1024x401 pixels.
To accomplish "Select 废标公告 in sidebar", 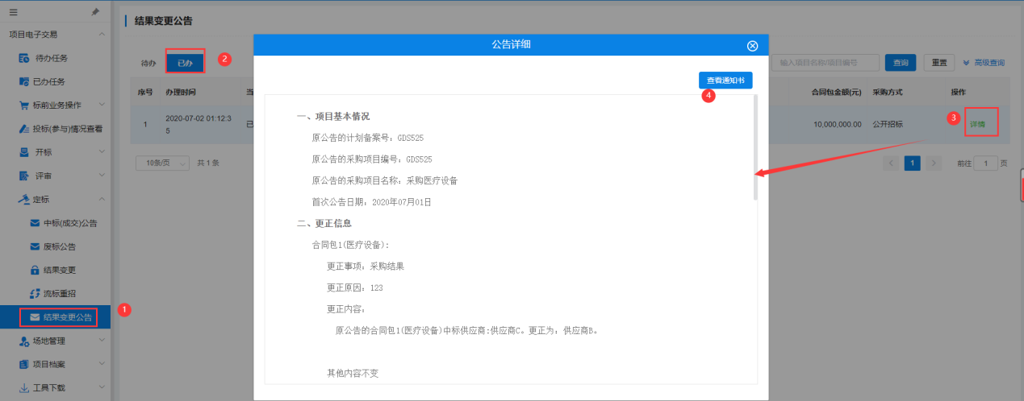I will click(x=59, y=246).
